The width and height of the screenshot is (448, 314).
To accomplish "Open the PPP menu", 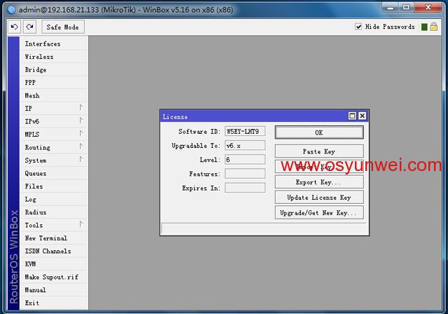I will (54, 83).
